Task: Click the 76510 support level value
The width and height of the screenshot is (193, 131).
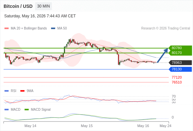Action: (177, 82)
